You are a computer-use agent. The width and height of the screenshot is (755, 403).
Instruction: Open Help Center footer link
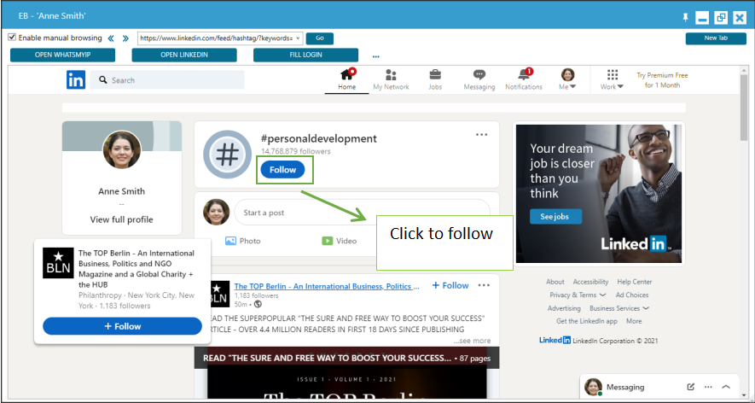635,282
